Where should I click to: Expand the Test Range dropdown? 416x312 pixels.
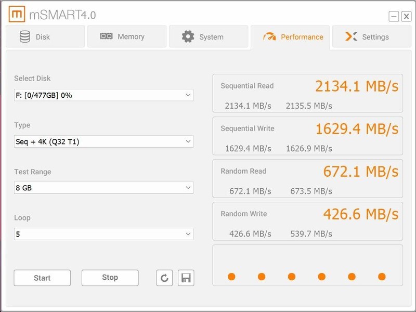103,188
